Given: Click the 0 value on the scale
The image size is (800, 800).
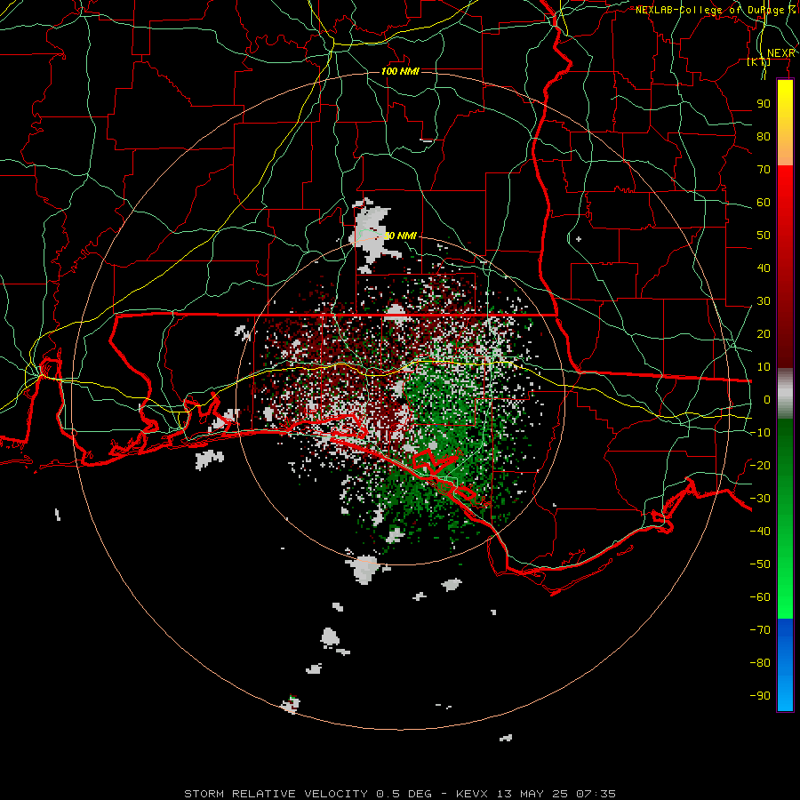Looking at the screenshot, I should click(767, 400).
